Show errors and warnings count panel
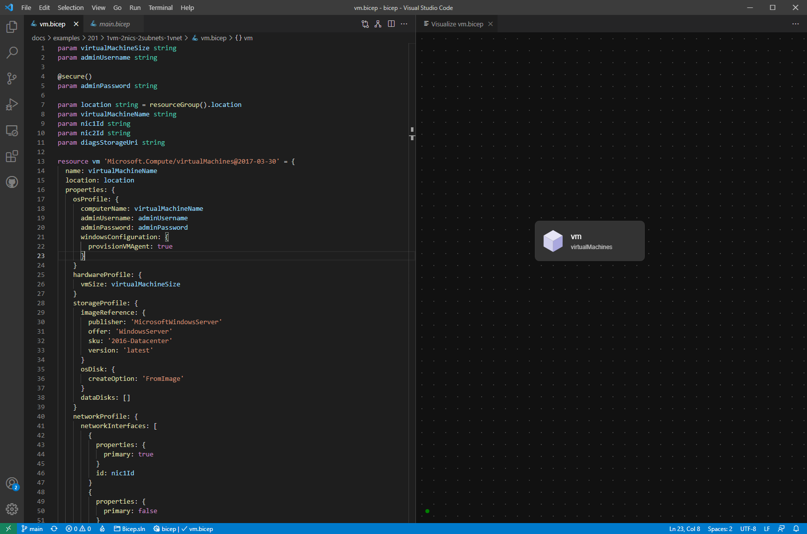 78,529
